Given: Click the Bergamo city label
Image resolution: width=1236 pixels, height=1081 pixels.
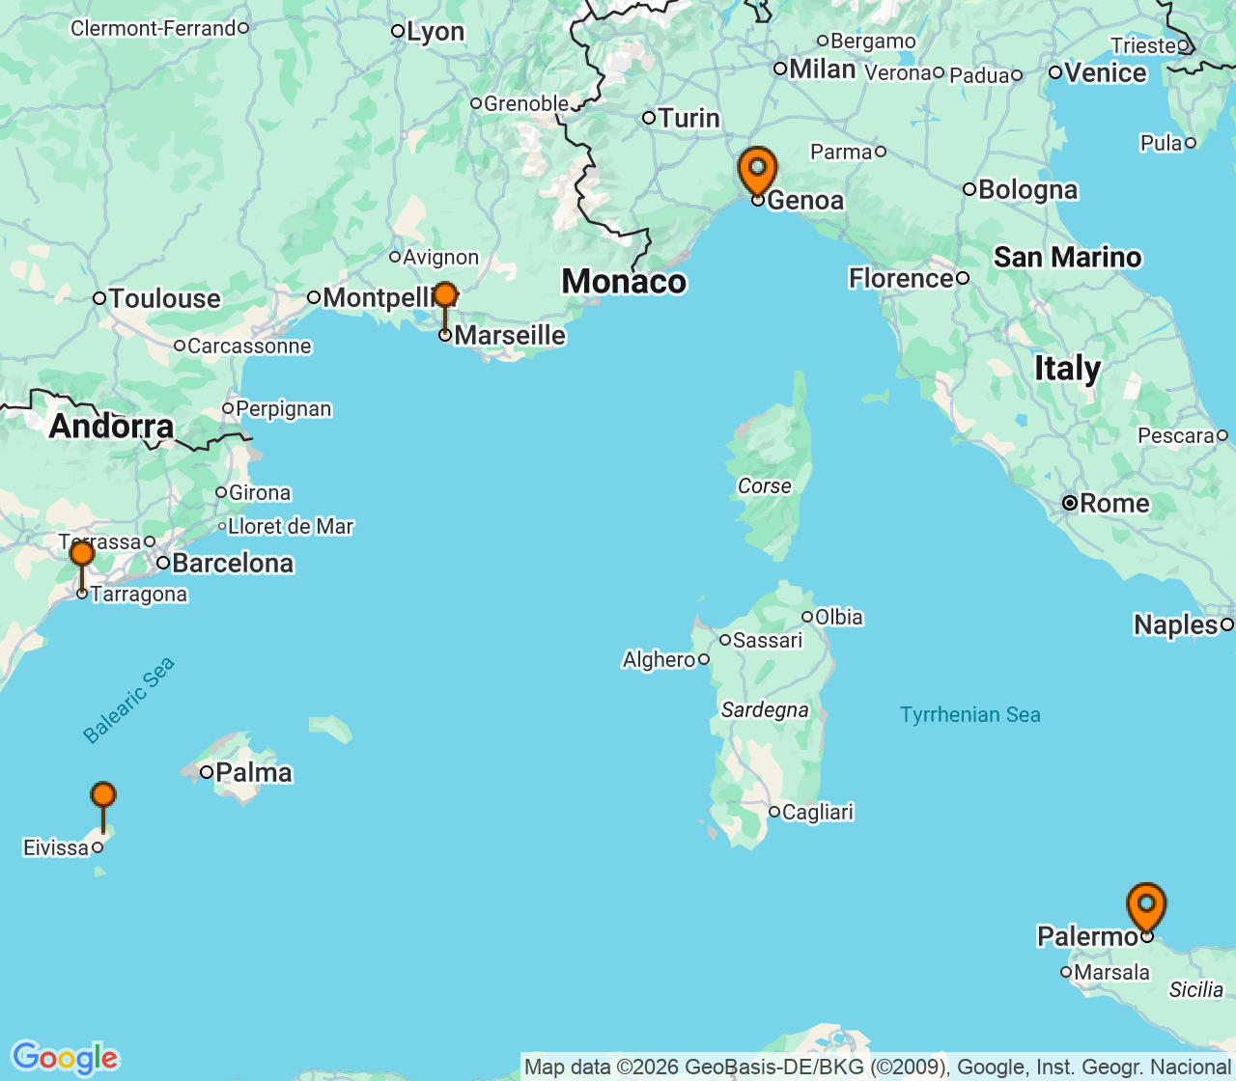Looking at the screenshot, I should 873,41.
